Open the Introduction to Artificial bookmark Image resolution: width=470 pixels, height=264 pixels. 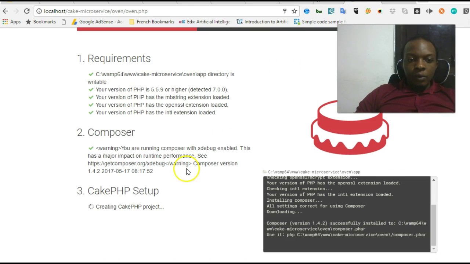click(x=262, y=22)
